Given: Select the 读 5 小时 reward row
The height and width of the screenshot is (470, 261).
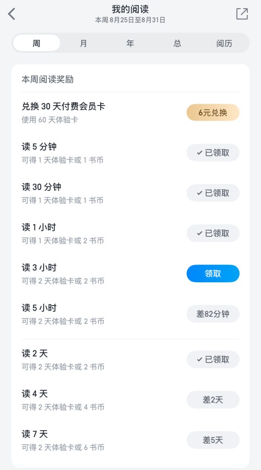Looking at the screenshot, I should pos(130,314).
